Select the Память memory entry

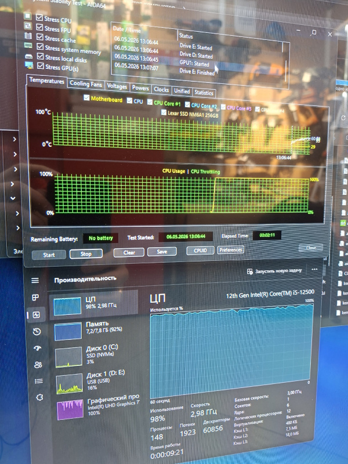[95, 330]
